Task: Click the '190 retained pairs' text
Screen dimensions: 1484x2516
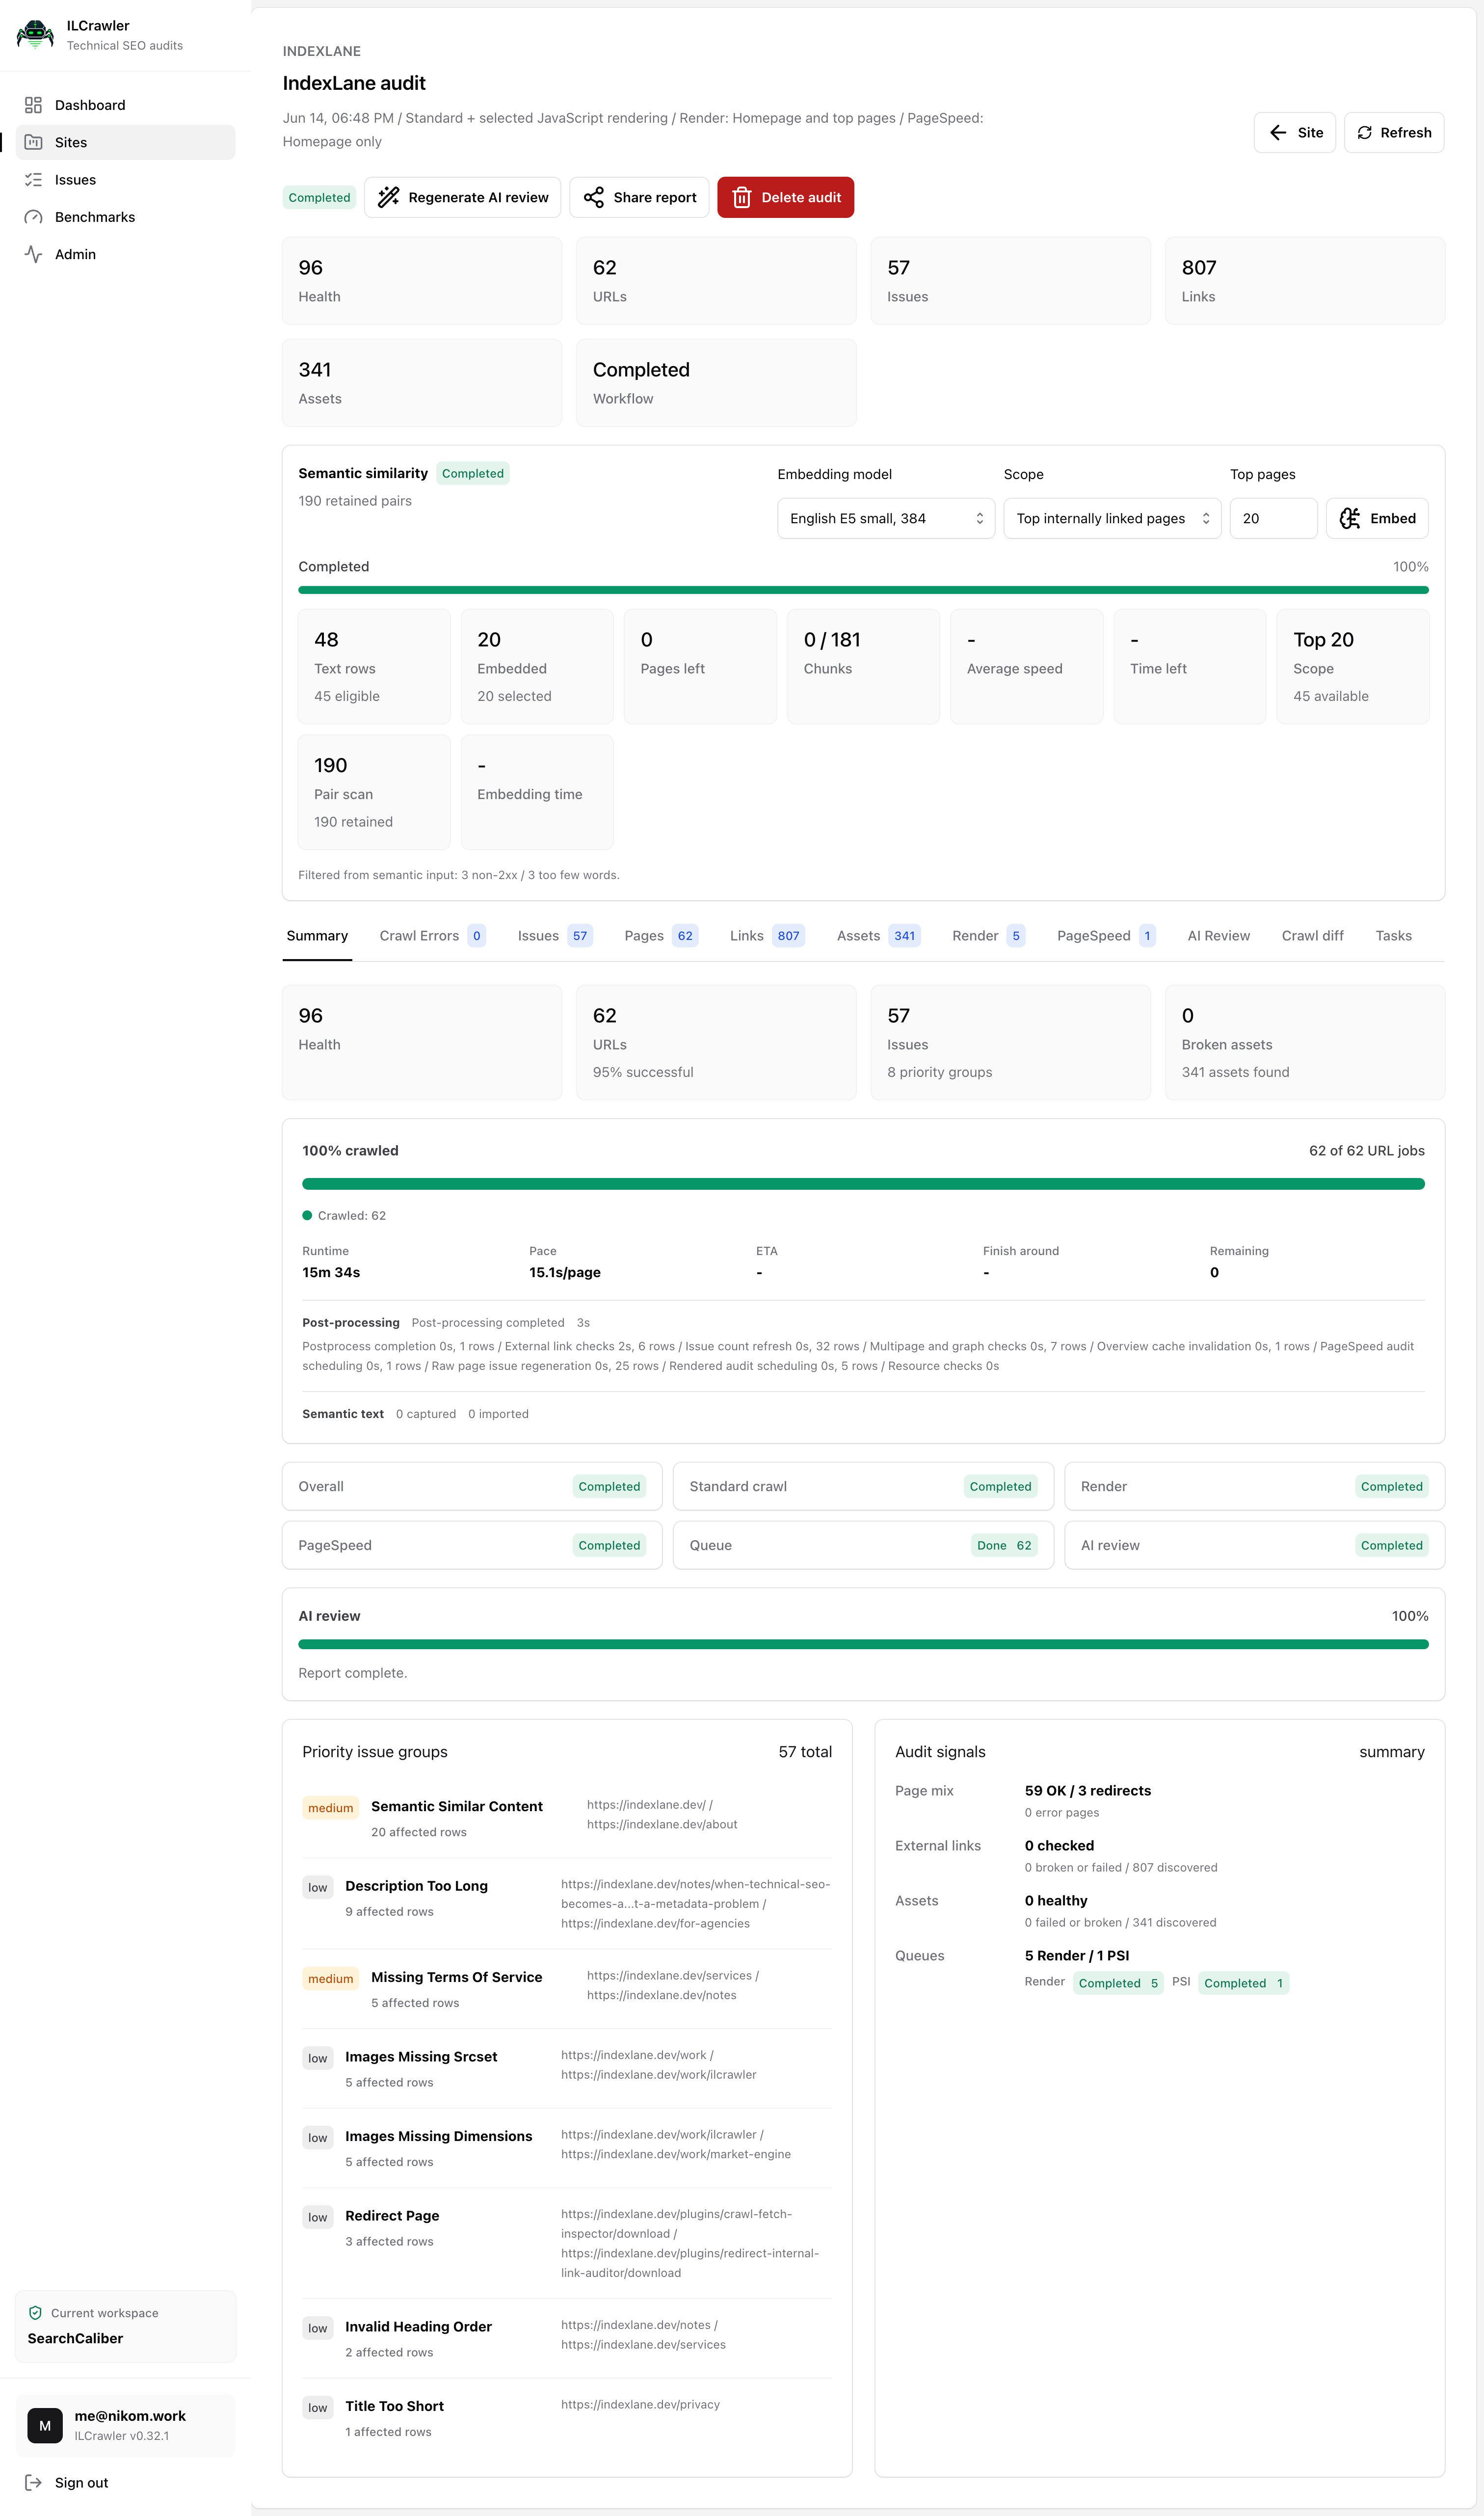Action: click(355, 501)
